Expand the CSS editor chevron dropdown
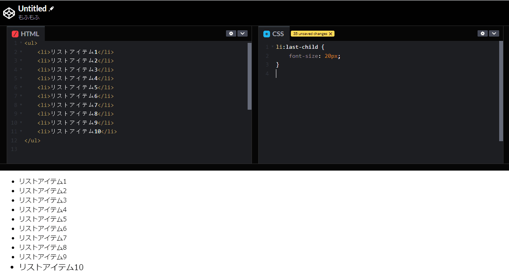This screenshot has height=278, width=509. tap(494, 33)
